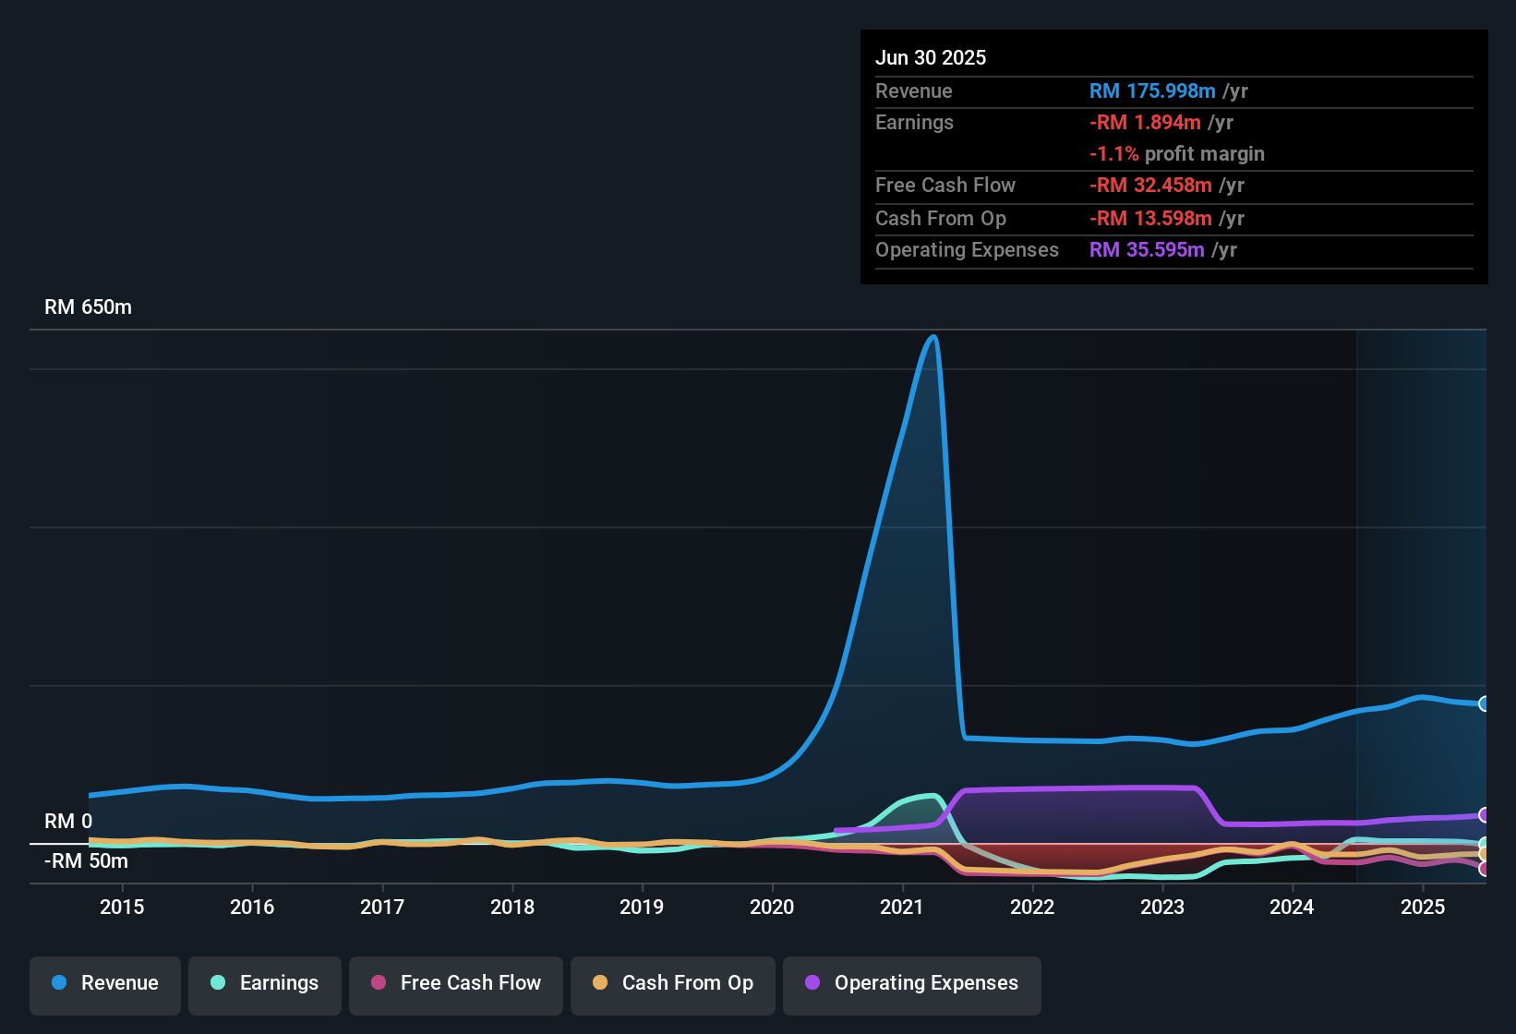
Task: Click the revenue peak near 2021
Action: click(x=933, y=337)
